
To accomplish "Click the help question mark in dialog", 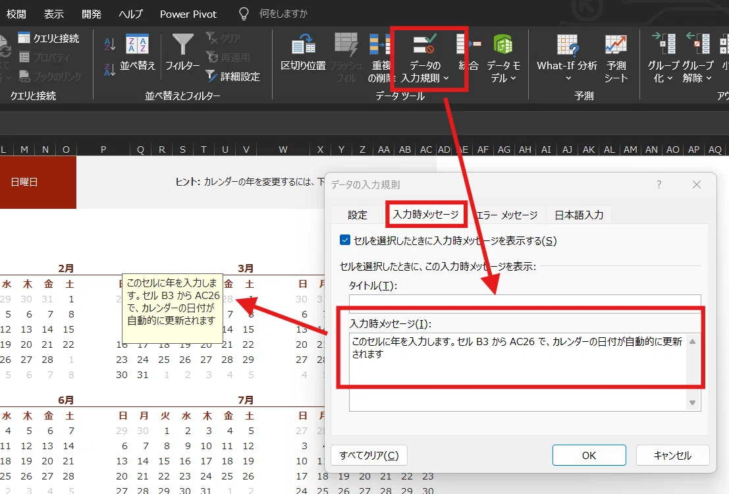I will click(x=659, y=184).
